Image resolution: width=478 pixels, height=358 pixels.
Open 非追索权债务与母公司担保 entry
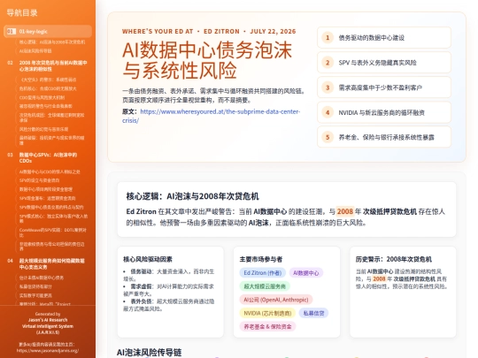click(x=52, y=247)
